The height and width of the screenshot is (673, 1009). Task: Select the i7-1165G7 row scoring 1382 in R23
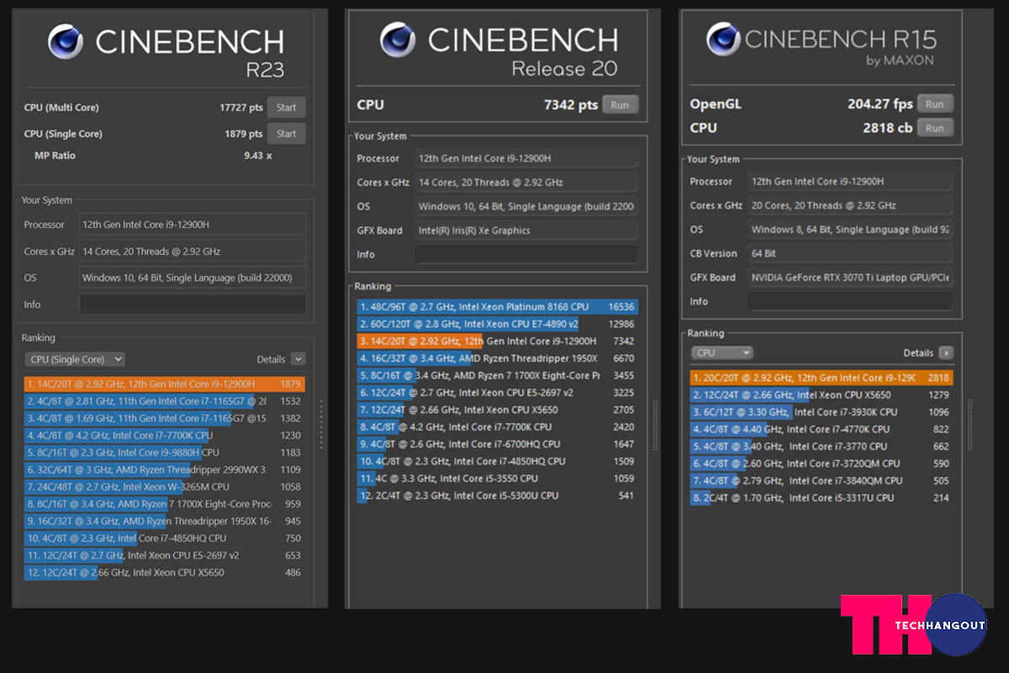tap(165, 418)
